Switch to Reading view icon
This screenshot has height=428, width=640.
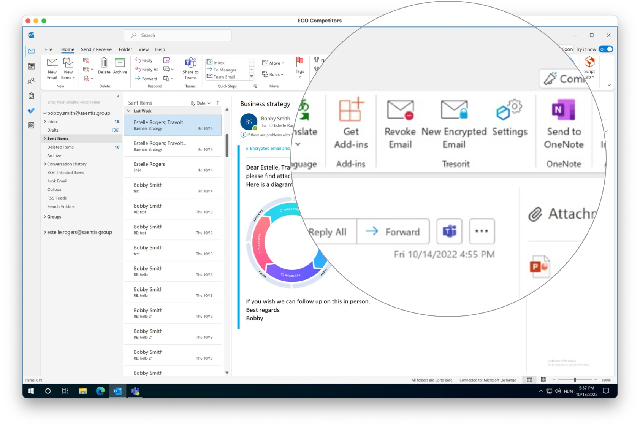tap(543, 380)
